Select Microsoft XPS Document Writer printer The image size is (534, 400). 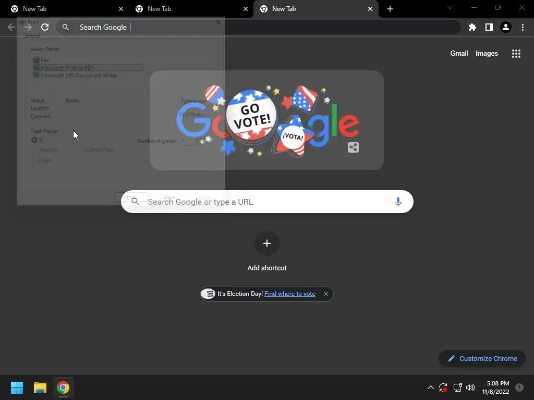click(x=75, y=76)
